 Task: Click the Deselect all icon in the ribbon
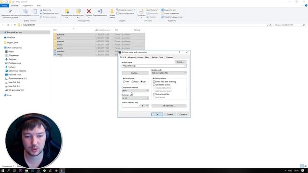(x=163, y=13)
